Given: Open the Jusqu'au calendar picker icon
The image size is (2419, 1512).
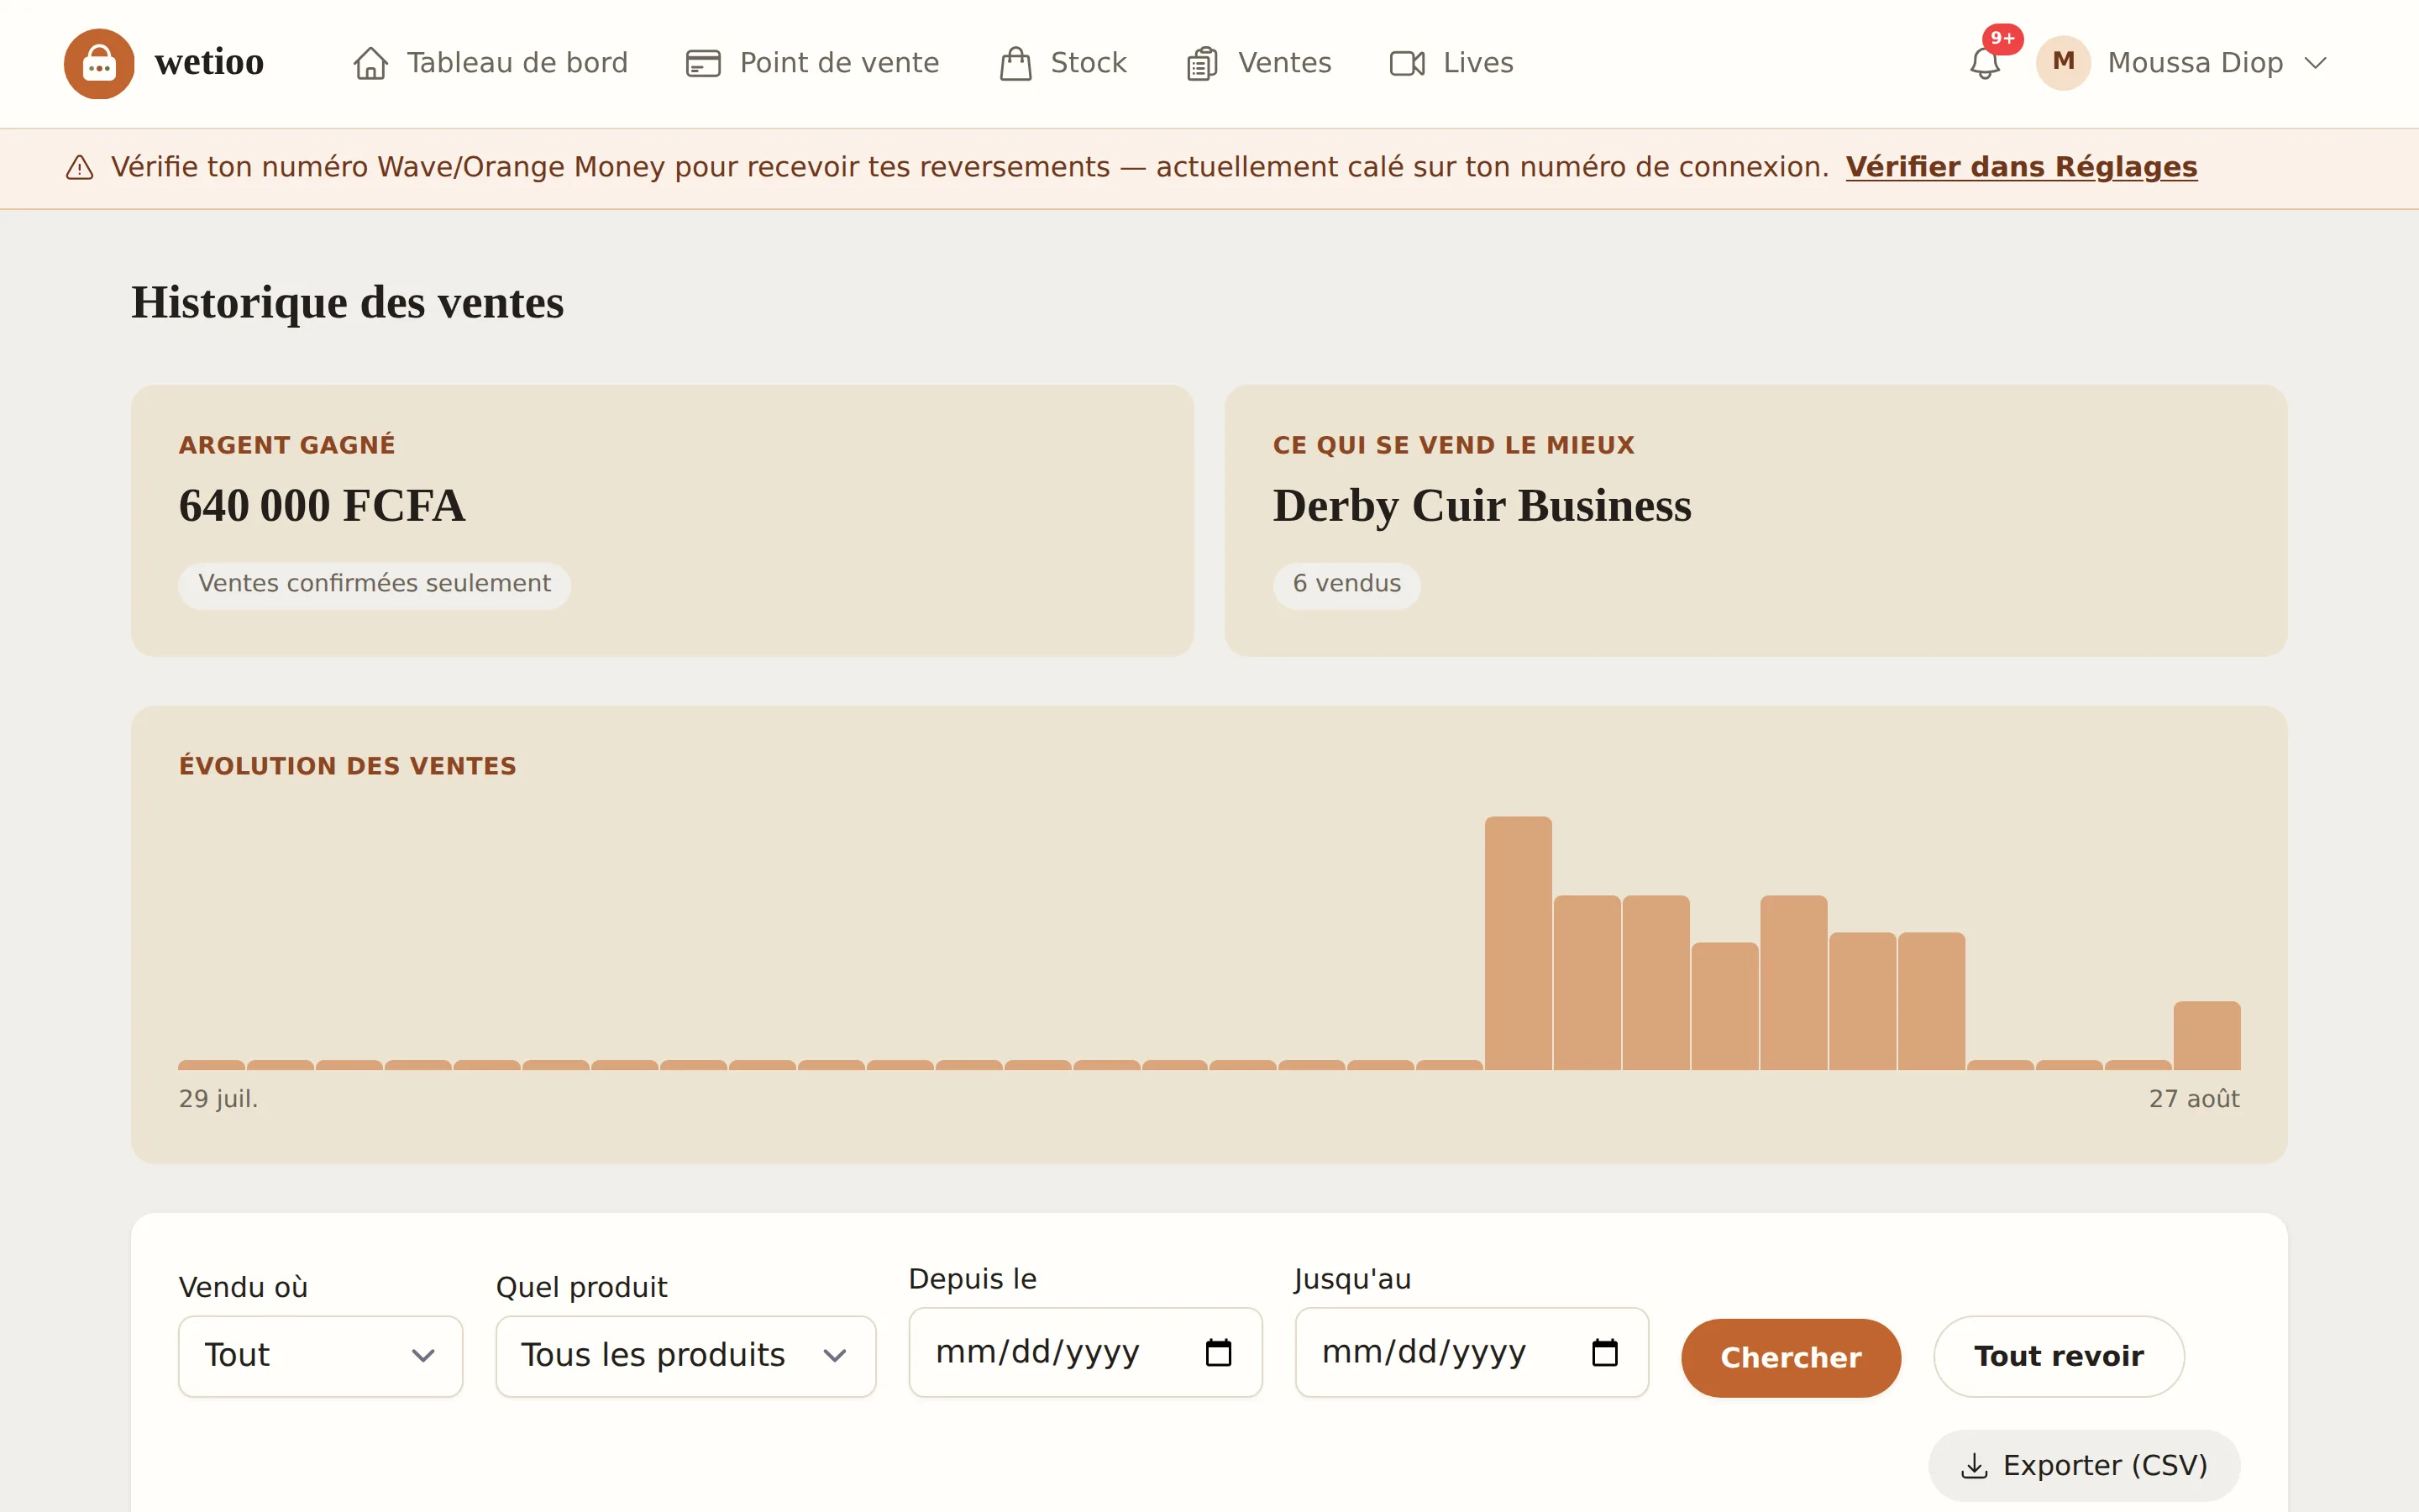Looking at the screenshot, I should pyautogui.click(x=1604, y=1352).
